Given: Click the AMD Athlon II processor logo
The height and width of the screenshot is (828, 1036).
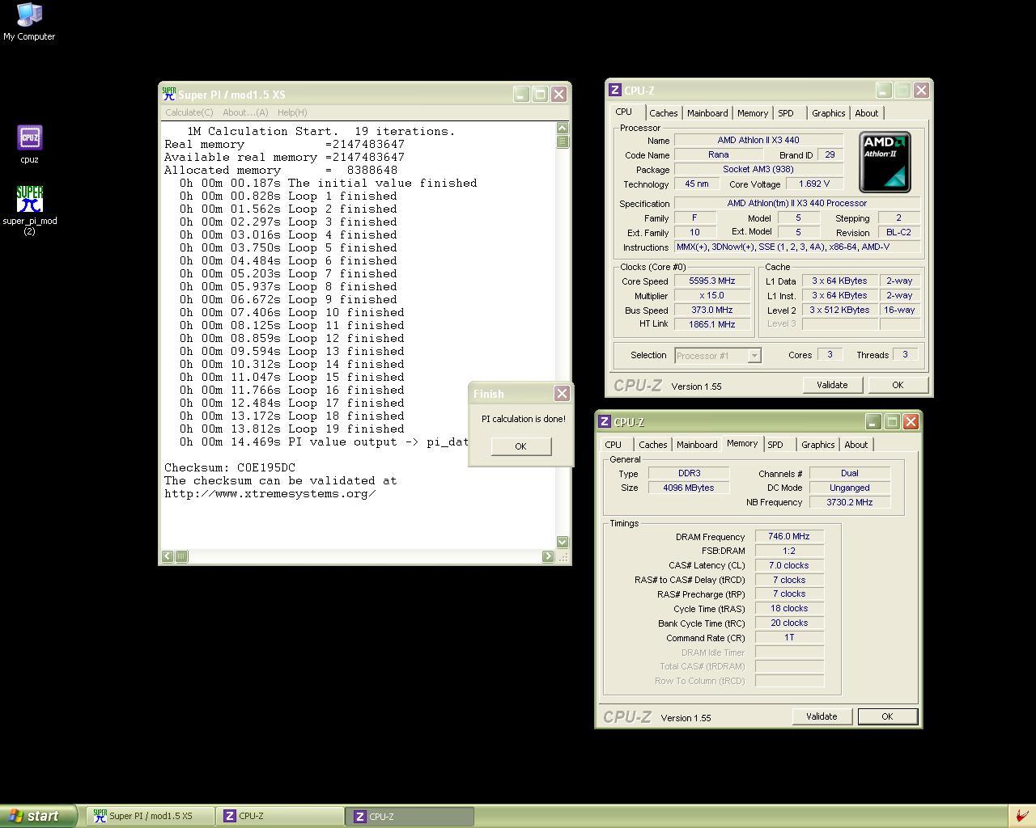Looking at the screenshot, I should [885, 162].
